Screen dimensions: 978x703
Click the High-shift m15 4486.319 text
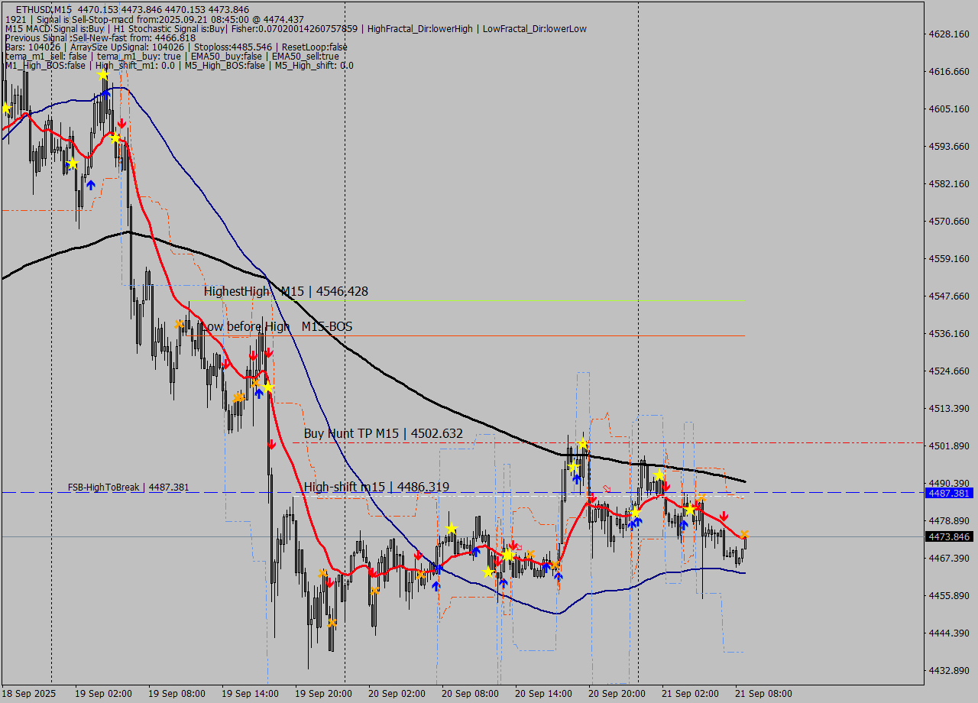point(376,487)
